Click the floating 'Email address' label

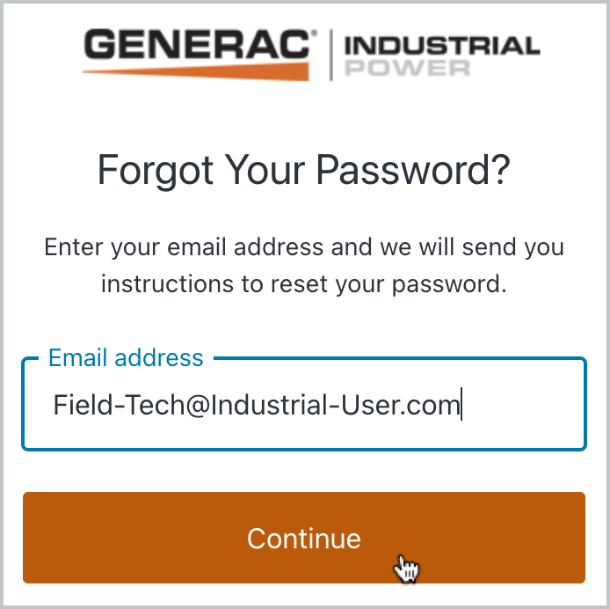[126, 358]
